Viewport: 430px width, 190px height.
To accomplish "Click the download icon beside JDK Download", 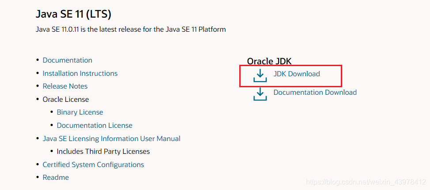I will [x=260, y=75].
